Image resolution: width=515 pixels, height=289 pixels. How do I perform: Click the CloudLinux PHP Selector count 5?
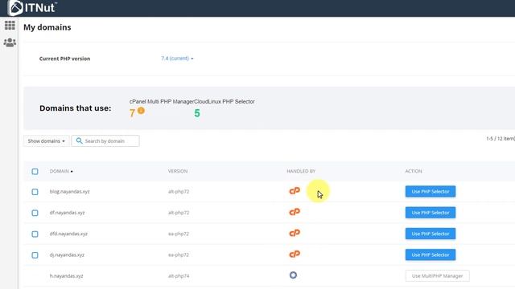pos(197,113)
